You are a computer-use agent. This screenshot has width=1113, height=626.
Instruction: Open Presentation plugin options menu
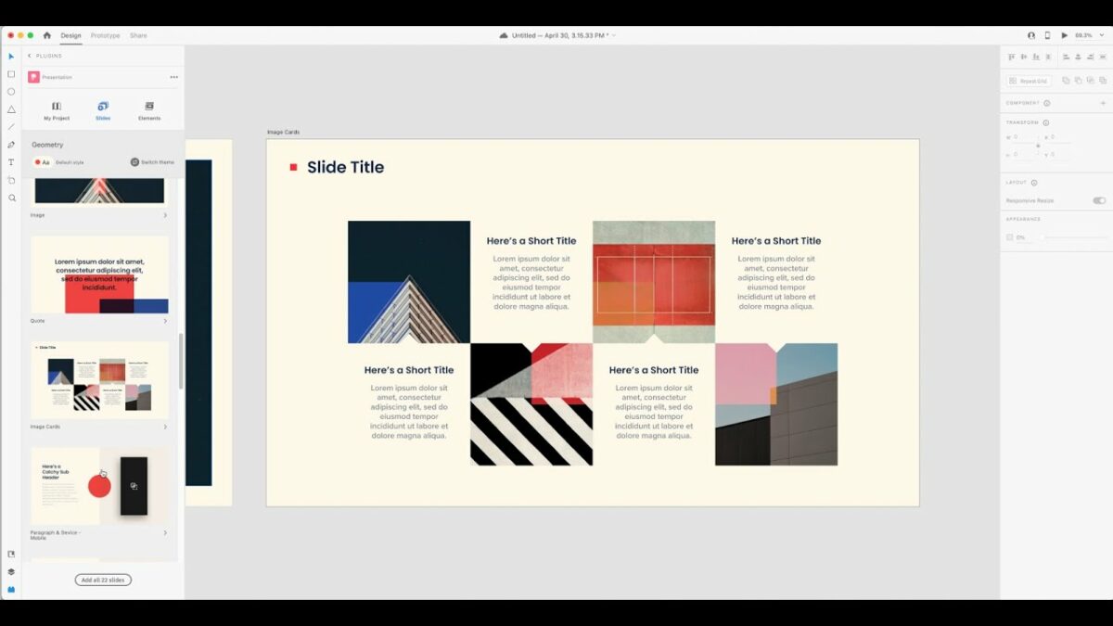(x=173, y=77)
